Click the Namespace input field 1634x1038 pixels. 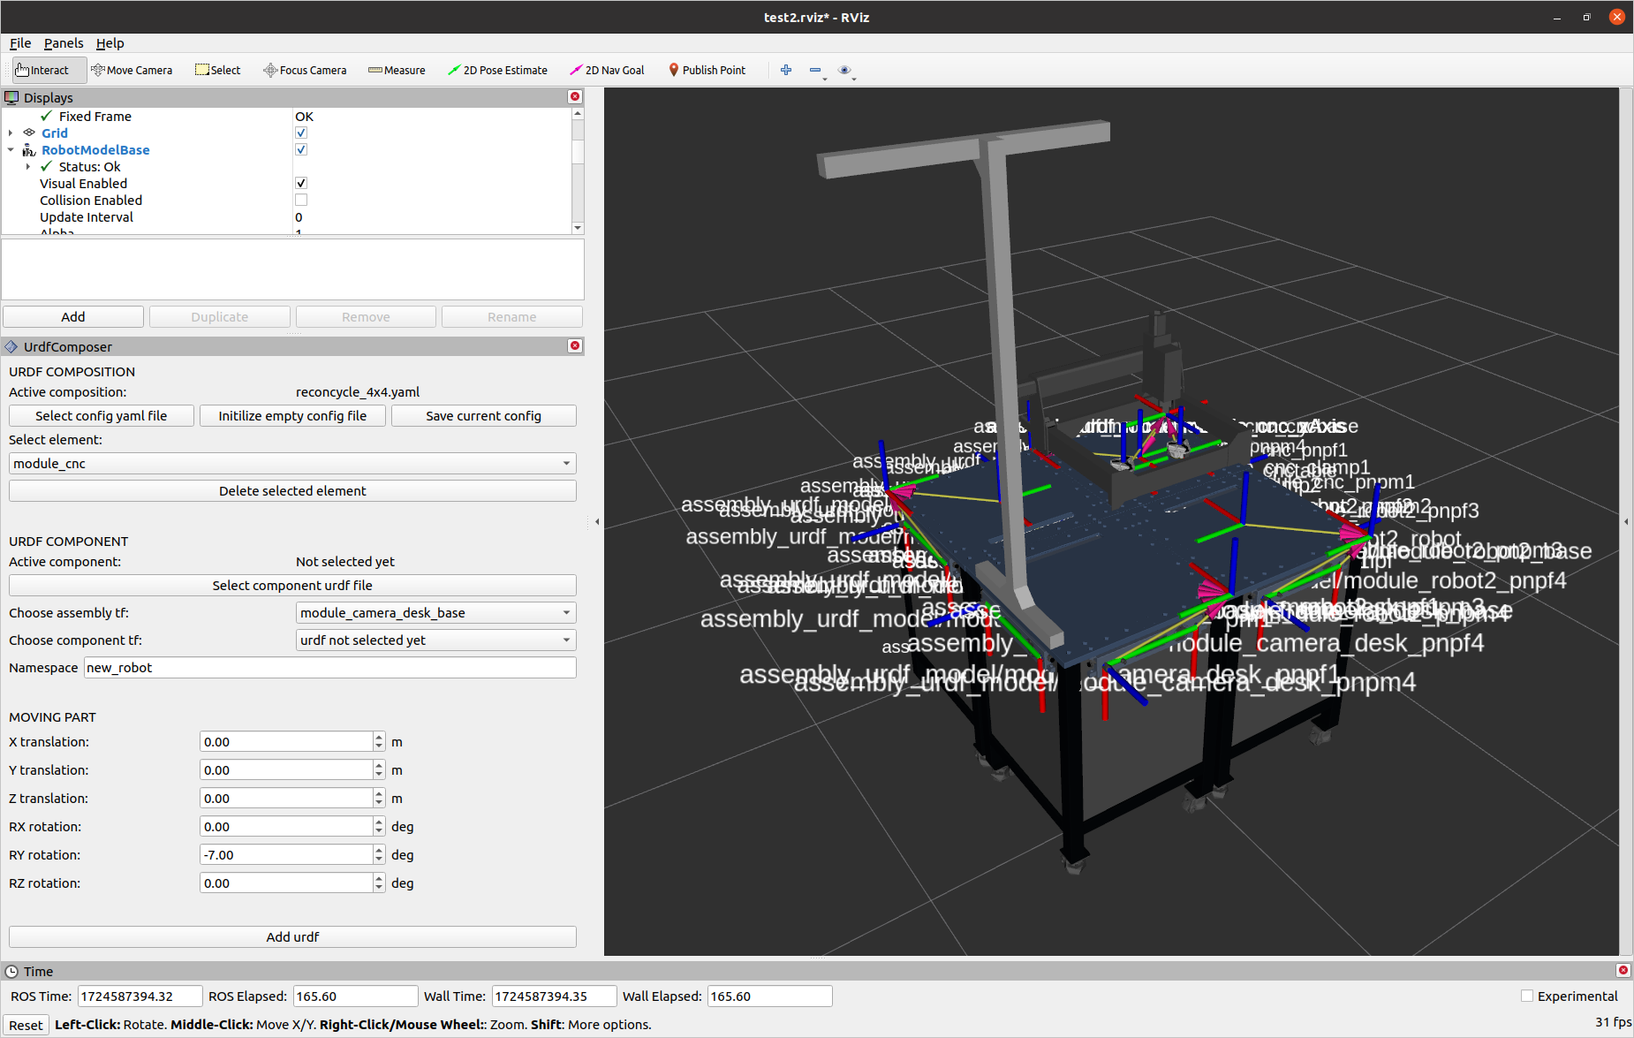coord(330,667)
